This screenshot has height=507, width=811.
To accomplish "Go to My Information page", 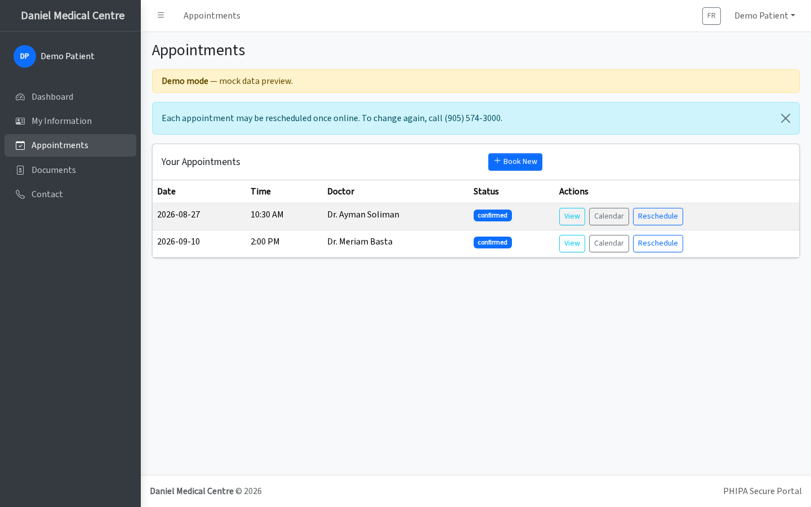I will click(x=70, y=121).
